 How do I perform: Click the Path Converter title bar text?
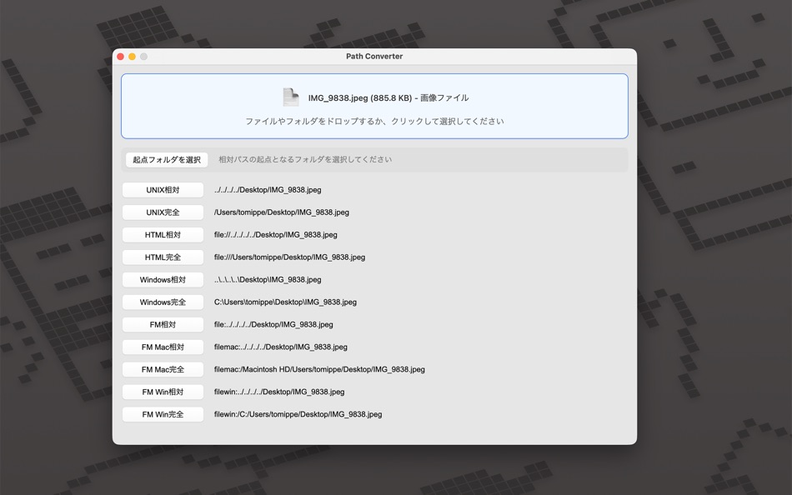pyautogui.click(x=374, y=56)
